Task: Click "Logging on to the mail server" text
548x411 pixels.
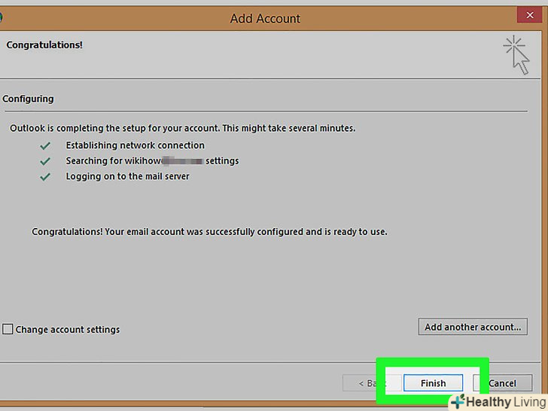Action: click(127, 176)
